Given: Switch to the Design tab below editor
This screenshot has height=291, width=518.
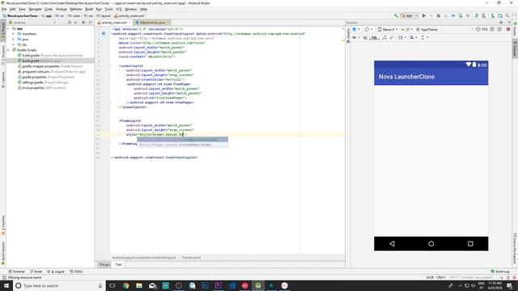Looking at the screenshot, I should point(104,264).
